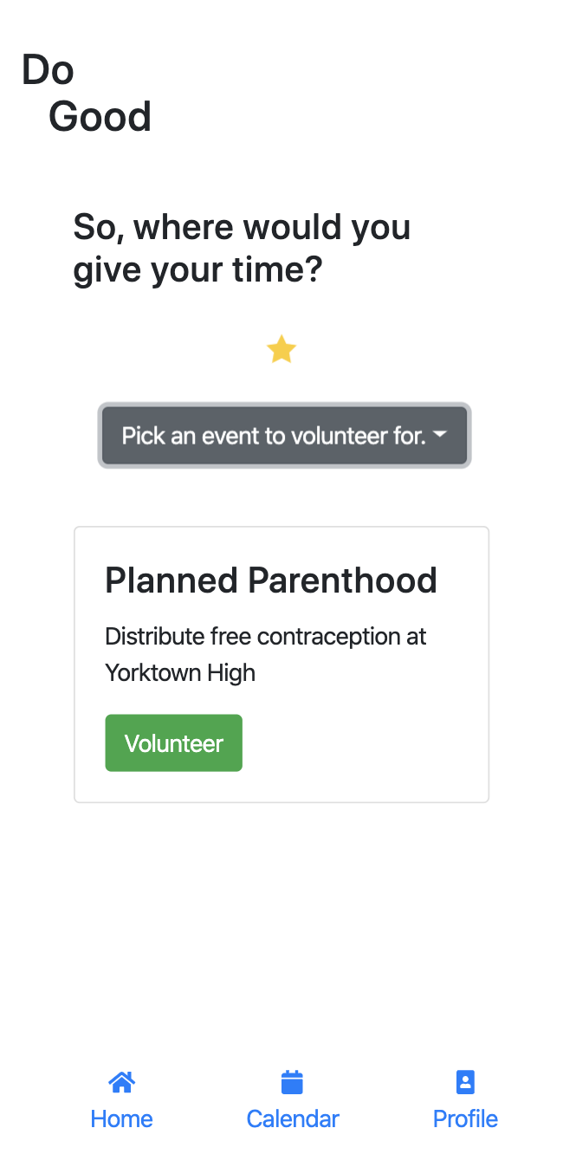Click the word 'Planned' in card title
The width and height of the screenshot is (563, 1154).
point(171,580)
